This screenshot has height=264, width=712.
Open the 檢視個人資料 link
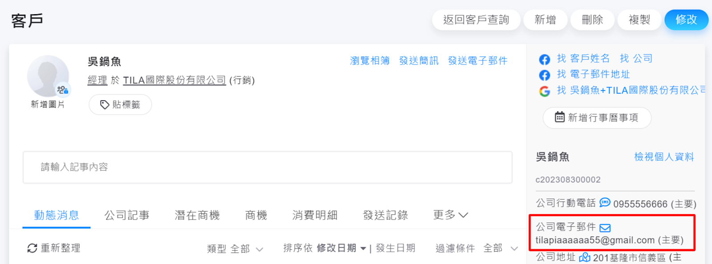(664, 157)
